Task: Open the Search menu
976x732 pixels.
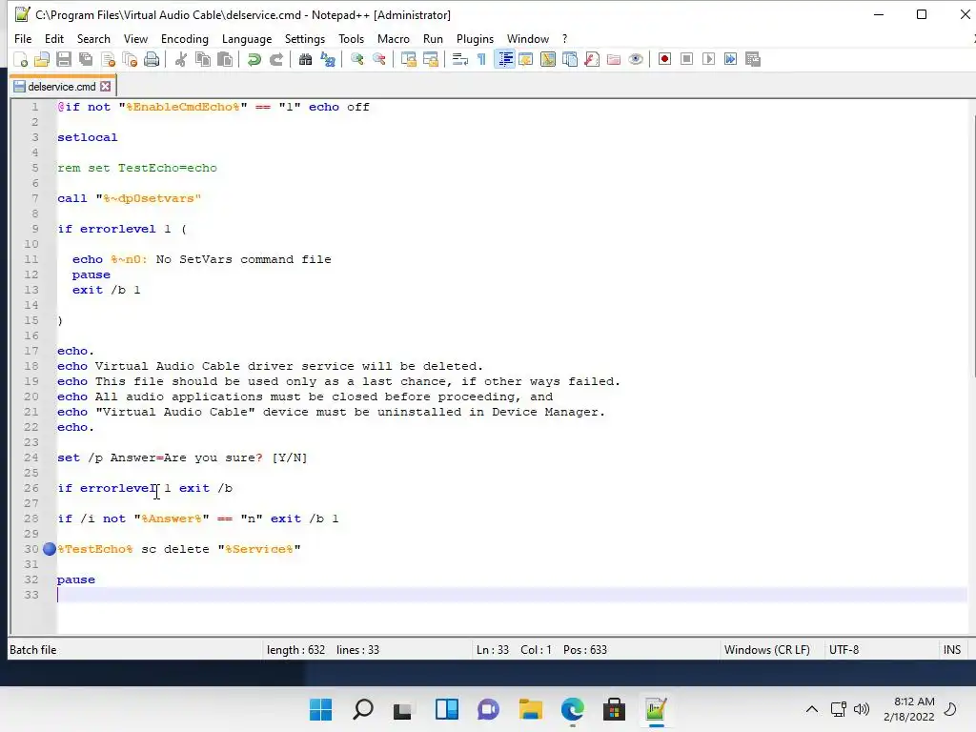Action: click(93, 38)
